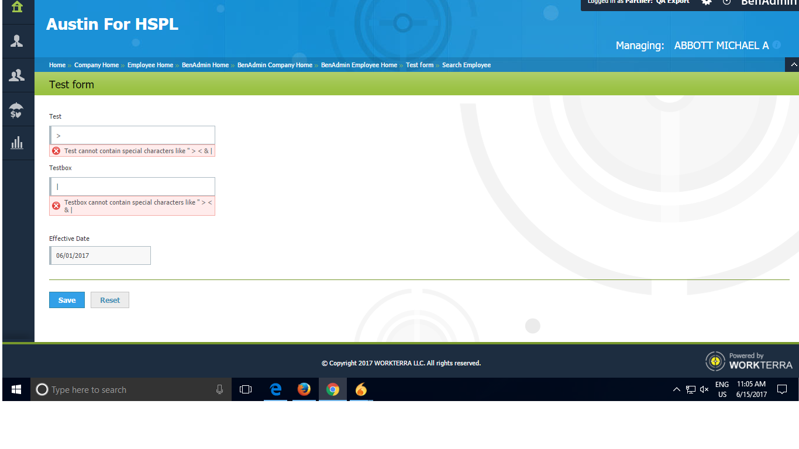Screen dimensions: 799x449
Task: Open the umbrella benefits sidebar icon
Action: [17, 110]
